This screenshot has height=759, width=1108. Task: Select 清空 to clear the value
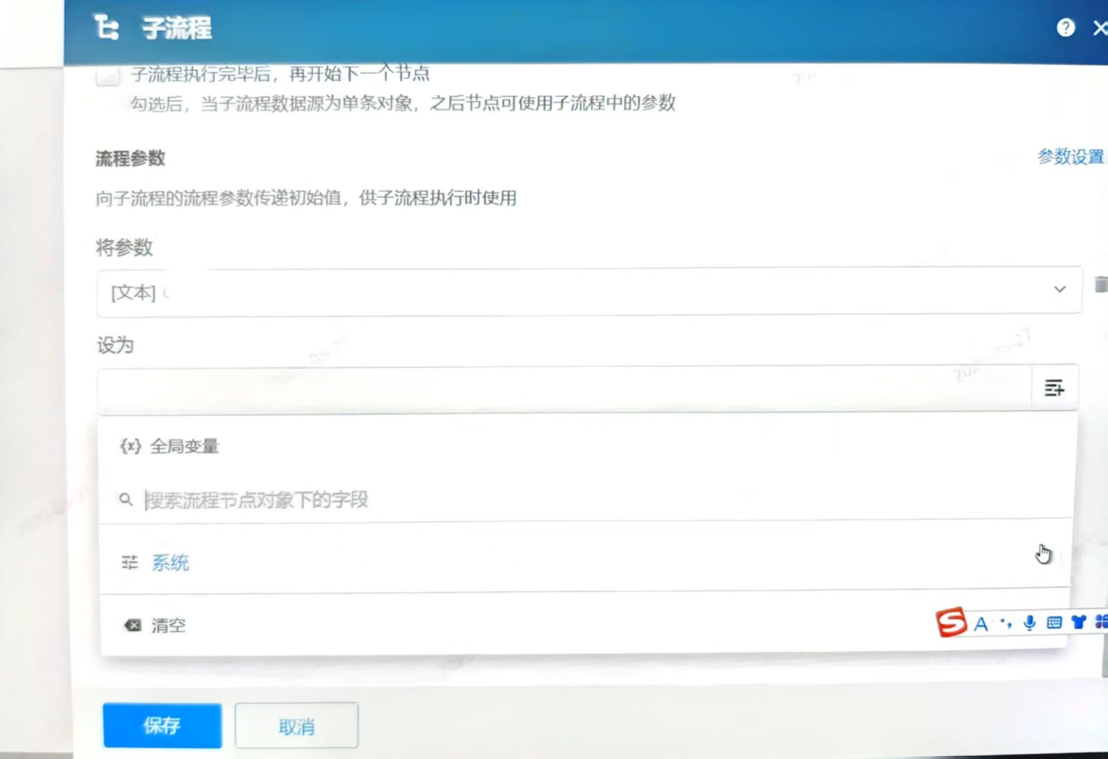pos(169,625)
